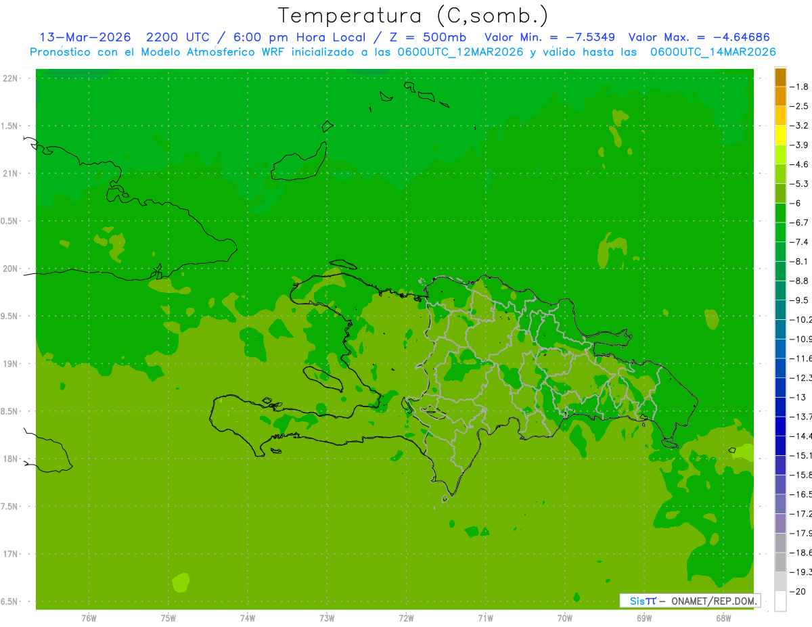Click the '75W' longitude label
The image size is (812, 627).
(x=168, y=618)
